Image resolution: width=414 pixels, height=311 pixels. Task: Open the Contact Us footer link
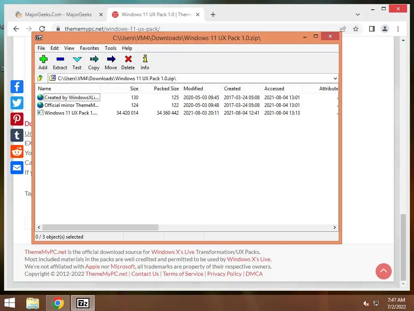click(x=145, y=274)
